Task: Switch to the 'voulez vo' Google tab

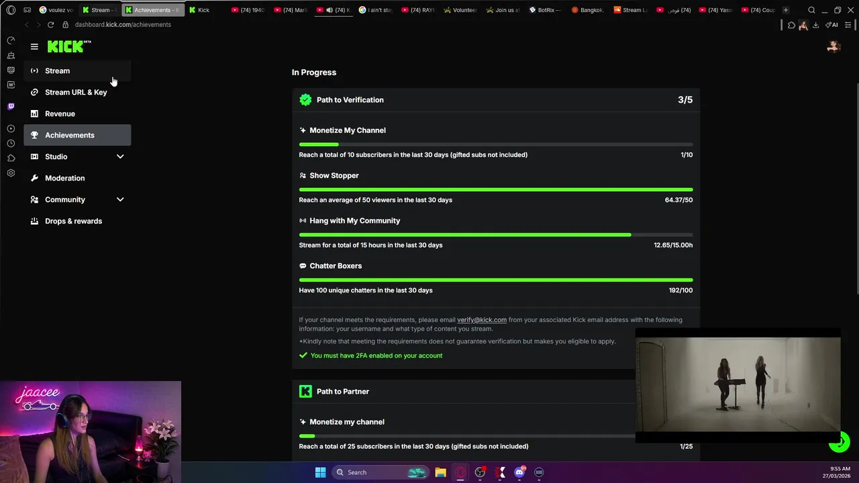Action: pyautogui.click(x=56, y=10)
